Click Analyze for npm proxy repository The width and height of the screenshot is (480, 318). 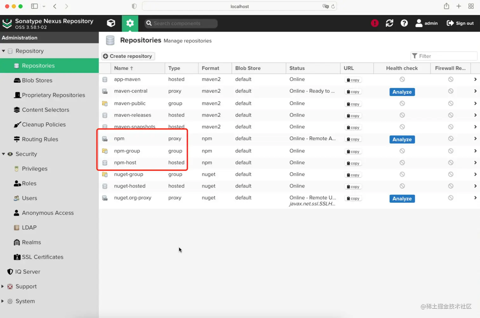[402, 139]
